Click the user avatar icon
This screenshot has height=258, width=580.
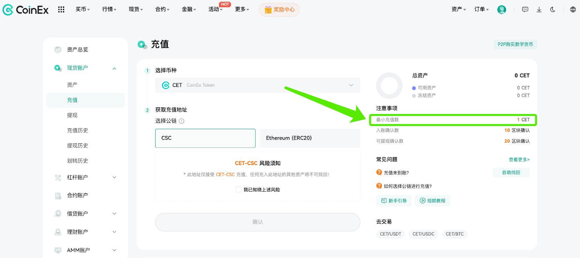point(502,9)
